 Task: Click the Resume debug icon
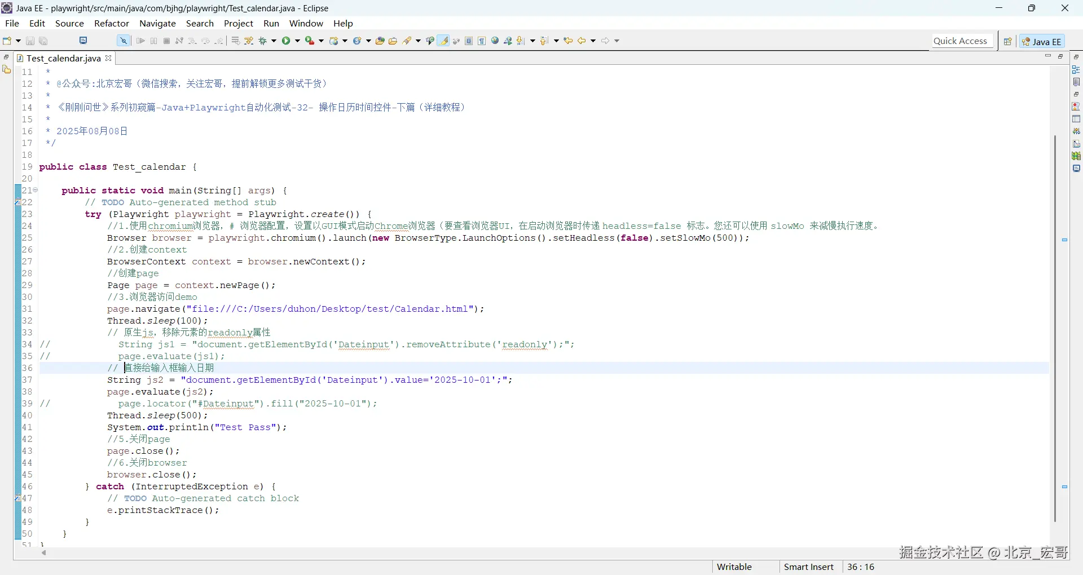(141, 41)
